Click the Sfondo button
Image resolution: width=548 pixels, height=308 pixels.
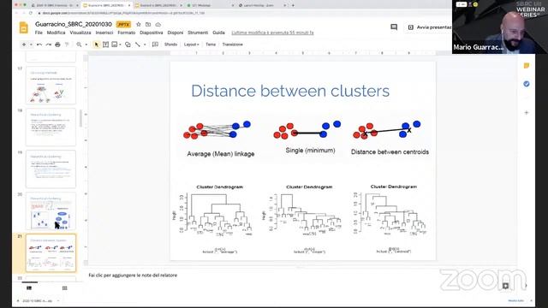point(171,44)
